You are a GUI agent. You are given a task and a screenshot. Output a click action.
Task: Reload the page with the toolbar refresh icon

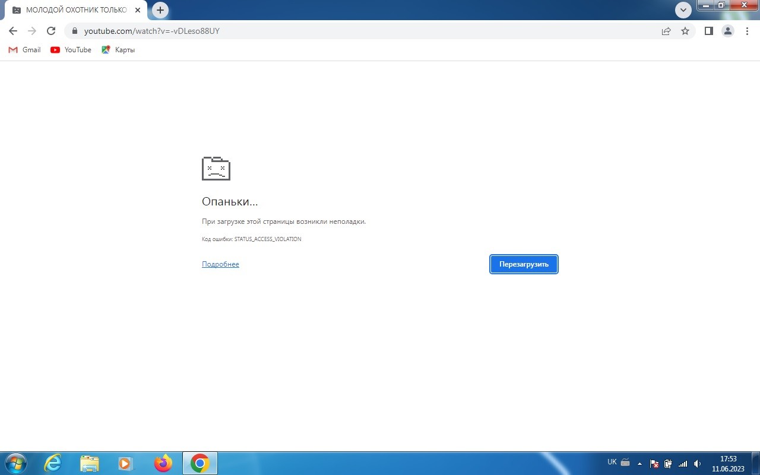coord(51,31)
